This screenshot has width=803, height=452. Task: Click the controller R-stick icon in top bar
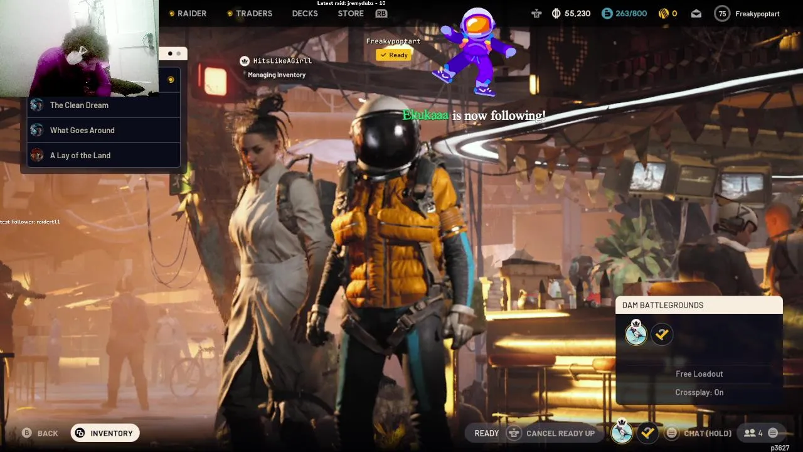(x=536, y=13)
